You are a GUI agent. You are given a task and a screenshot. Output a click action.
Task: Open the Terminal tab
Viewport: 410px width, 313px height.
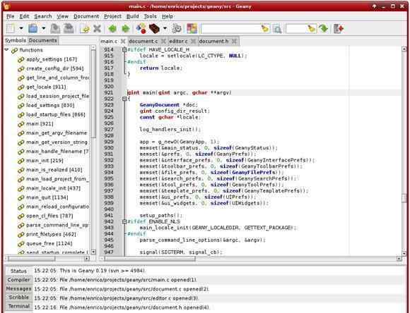tap(18, 306)
